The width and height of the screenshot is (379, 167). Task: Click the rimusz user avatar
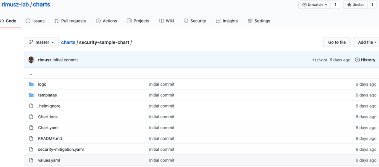click(31, 60)
